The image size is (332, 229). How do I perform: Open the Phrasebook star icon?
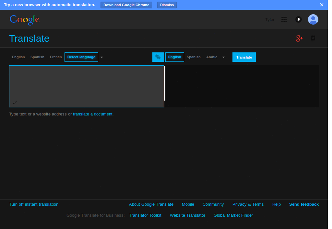(x=313, y=38)
